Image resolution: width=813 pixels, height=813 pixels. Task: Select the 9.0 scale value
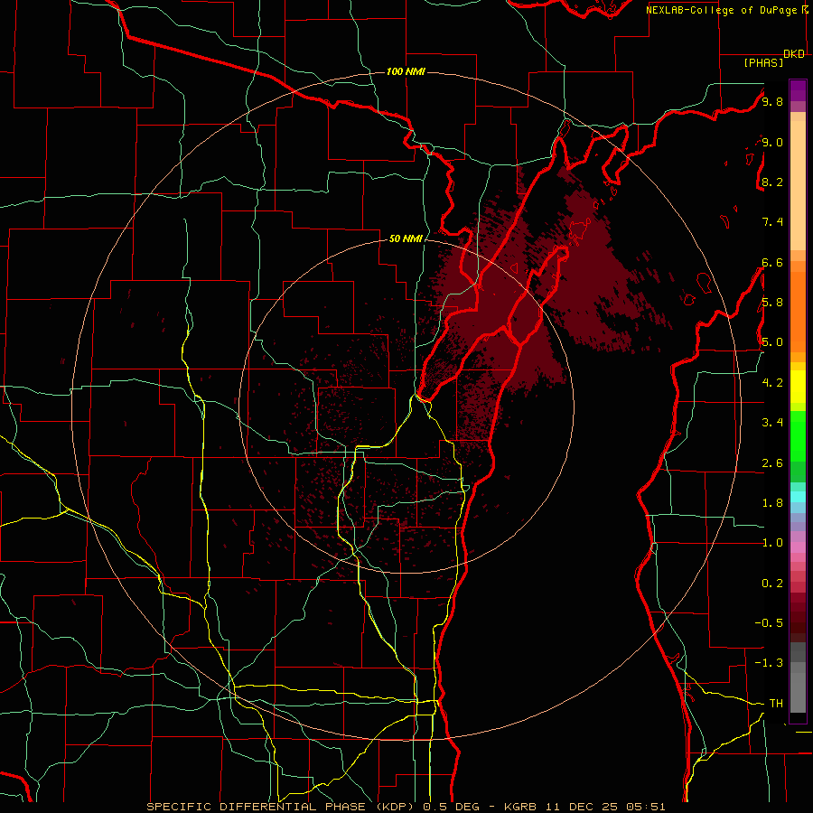point(772,142)
